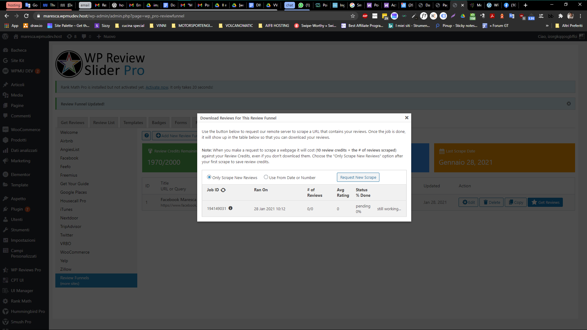Viewport: 587px width, 330px height.
Task: Open a new browser tab
Action: 526,5
